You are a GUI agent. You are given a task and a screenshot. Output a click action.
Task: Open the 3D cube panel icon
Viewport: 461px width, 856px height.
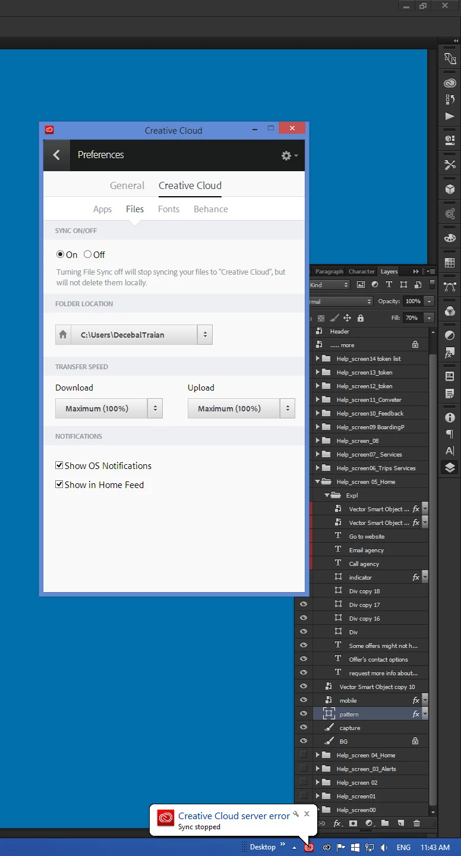coord(450,189)
